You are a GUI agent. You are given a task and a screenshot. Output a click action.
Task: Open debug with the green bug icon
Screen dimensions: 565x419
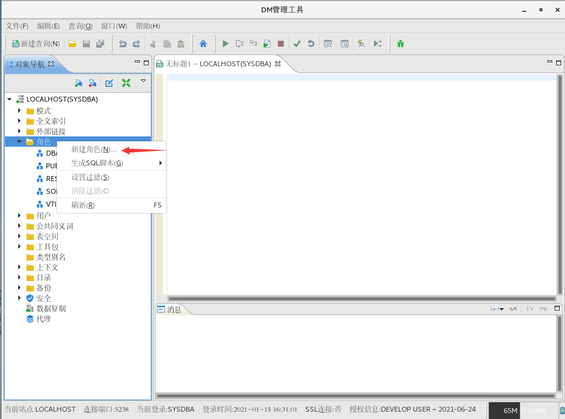coord(401,44)
